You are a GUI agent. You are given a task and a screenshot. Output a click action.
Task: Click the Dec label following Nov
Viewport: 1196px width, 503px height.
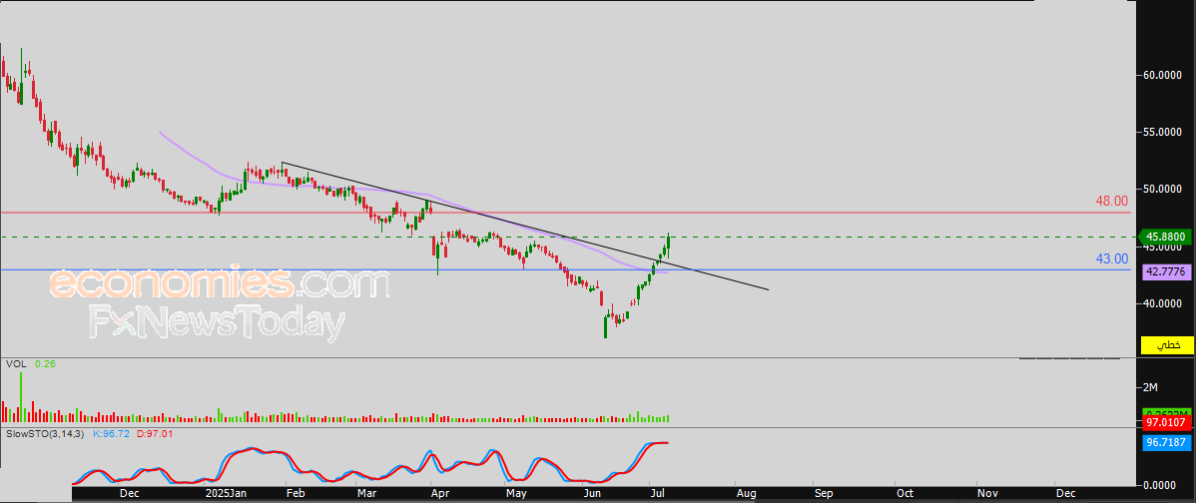(1065, 494)
